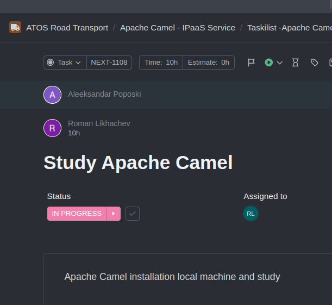Click the Time: 10h field

point(161,63)
